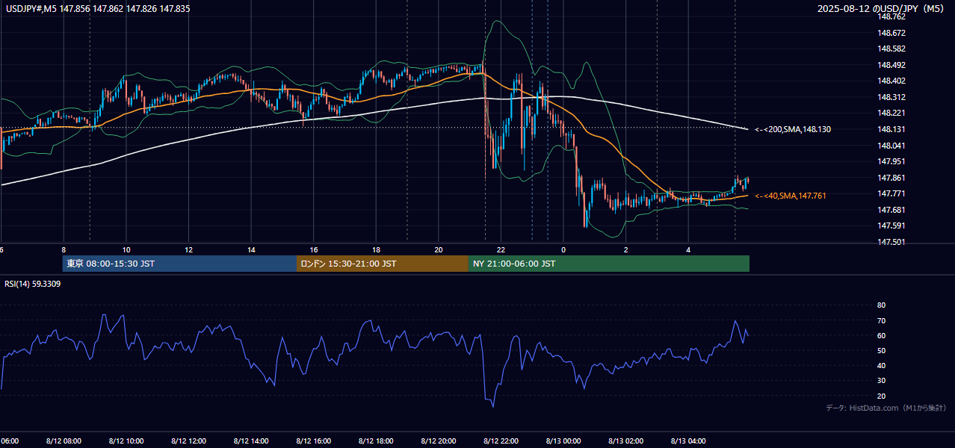Image resolution: width=955 pixels, height=448 pixels.
Task: Click price axis value 148.762
Action: coord(891,16)
